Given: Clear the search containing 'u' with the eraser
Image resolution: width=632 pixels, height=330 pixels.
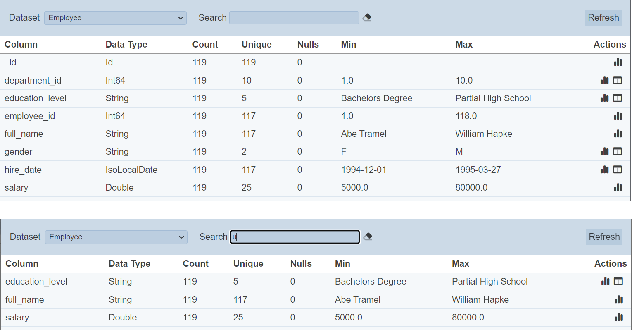Looking at the screenshot, I should pos(368,237).
